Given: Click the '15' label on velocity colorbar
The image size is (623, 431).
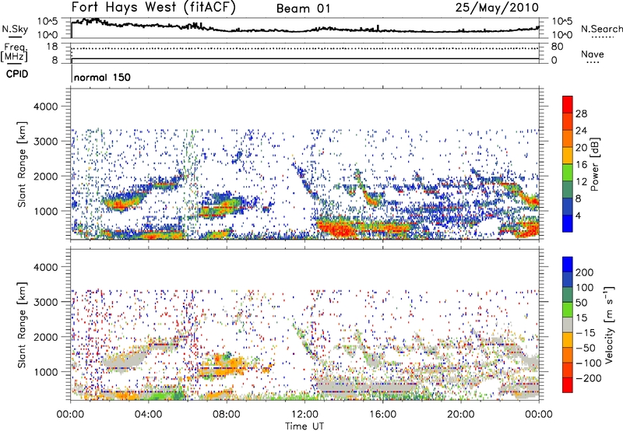Looking at the screenshot, I should tap(582, 318).
